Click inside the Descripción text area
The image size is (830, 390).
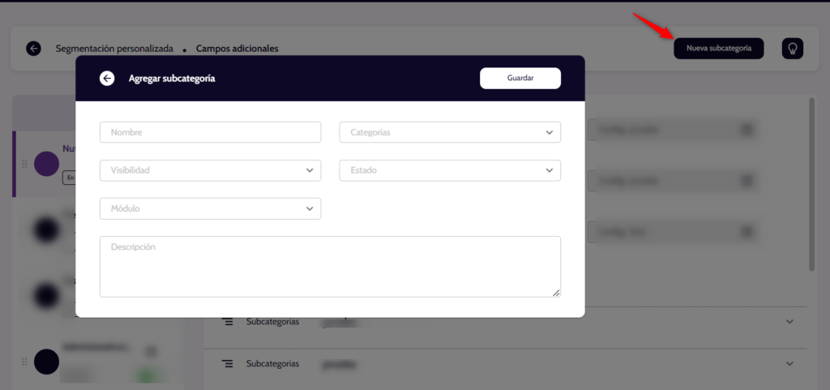click(330, 267)
